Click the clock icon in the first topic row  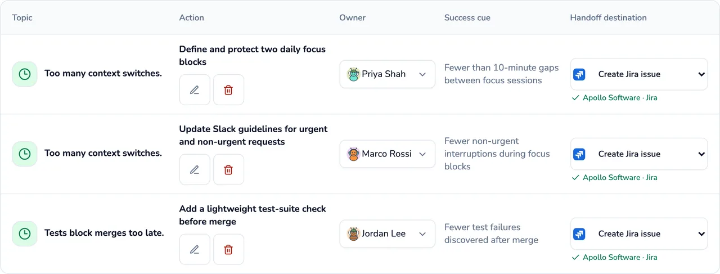(25, 74)
